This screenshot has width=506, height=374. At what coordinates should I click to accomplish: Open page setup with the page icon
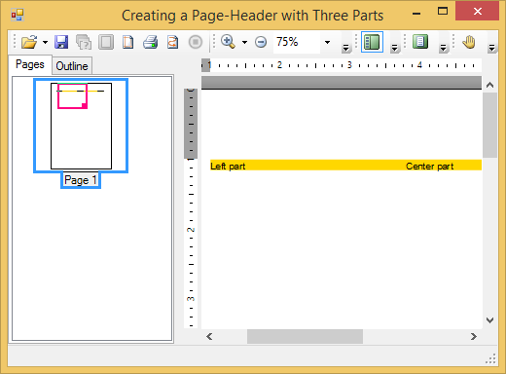[127, 42]
